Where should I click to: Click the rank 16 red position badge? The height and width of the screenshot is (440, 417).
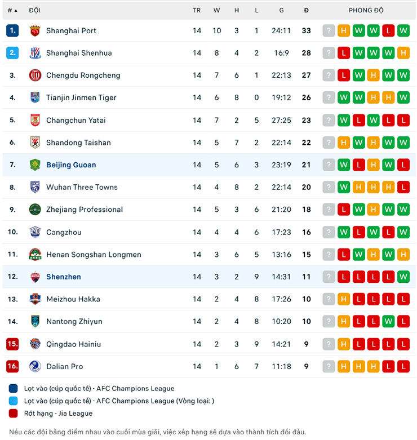click(12, 367)
